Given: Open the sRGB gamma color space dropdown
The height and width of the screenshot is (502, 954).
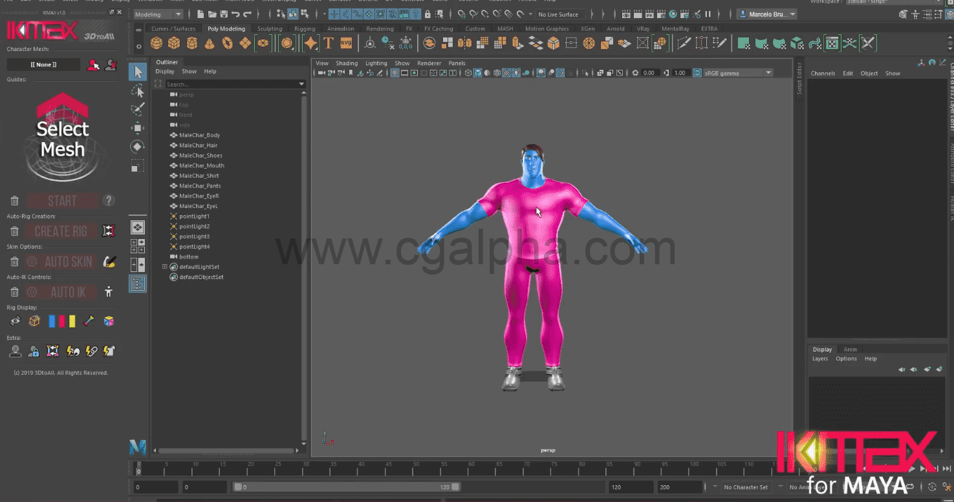Looking at the screenshot, I should [732, 73].
